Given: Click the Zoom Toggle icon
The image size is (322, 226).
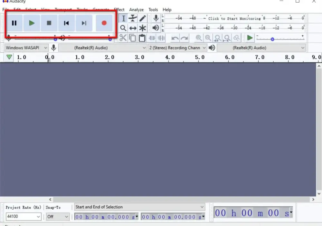Looking at the screenshot, I should 237,38.
